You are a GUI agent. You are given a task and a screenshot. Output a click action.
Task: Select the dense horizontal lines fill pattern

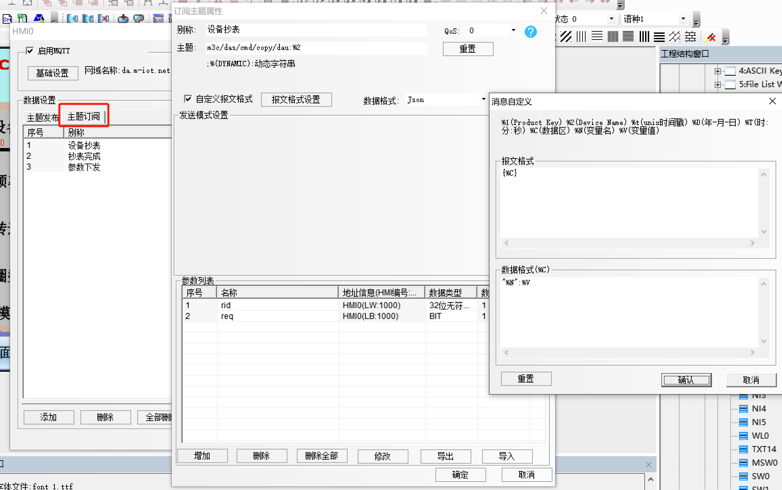coord(628,36)
